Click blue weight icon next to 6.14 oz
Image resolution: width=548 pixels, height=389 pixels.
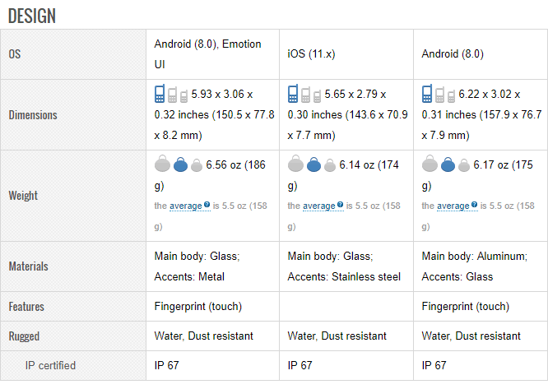(313, 165)
